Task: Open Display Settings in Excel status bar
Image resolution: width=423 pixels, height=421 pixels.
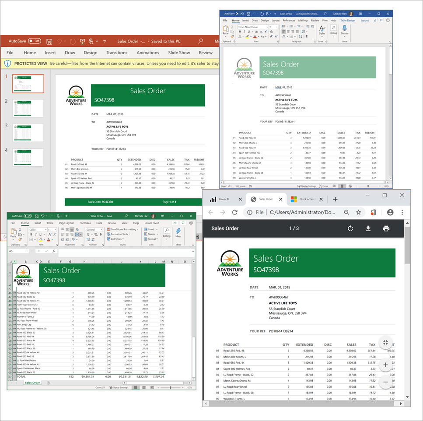Action: pyautogui.click(x=118, y=388)
